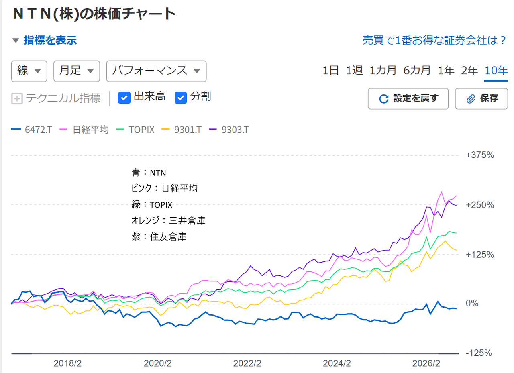Select the 1カ月 time range
The height and width of the screenshot is (373, 514).
click(x=383, y=71)
